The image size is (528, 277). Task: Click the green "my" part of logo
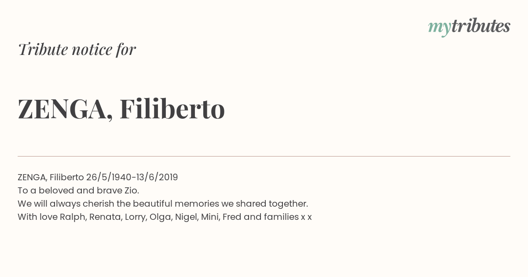pos(440,29)
